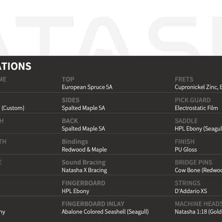The height and width of the screenshot is (222, 222).
Task: Click the FINGERBOARD INLAY heading
Action: pyautogui.click(x=93, y=204)
